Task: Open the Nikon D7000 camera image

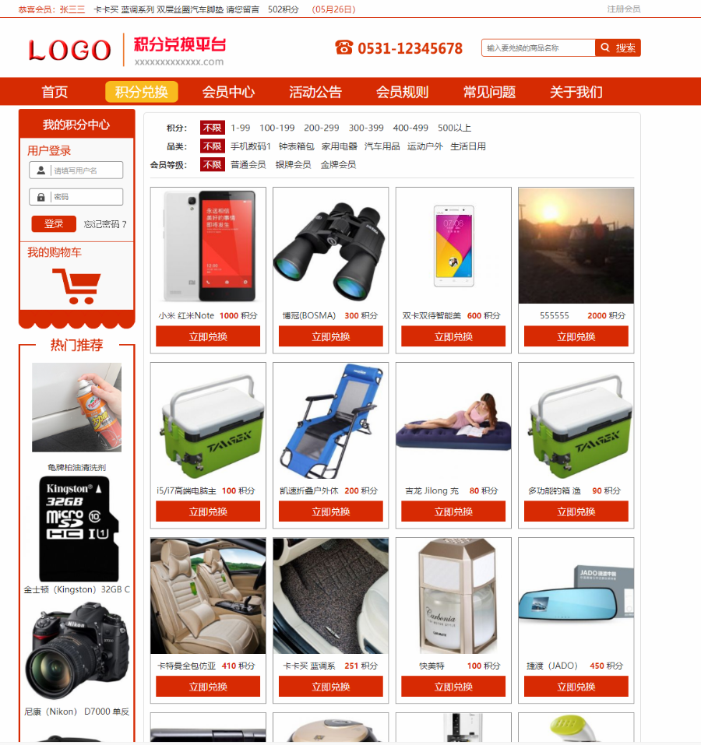Action: click(x=77, y=651)
